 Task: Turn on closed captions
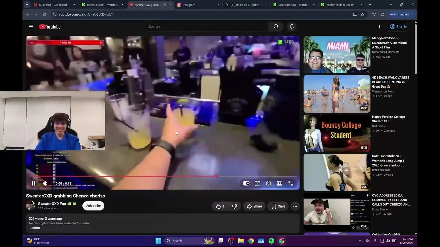point(257,184)
